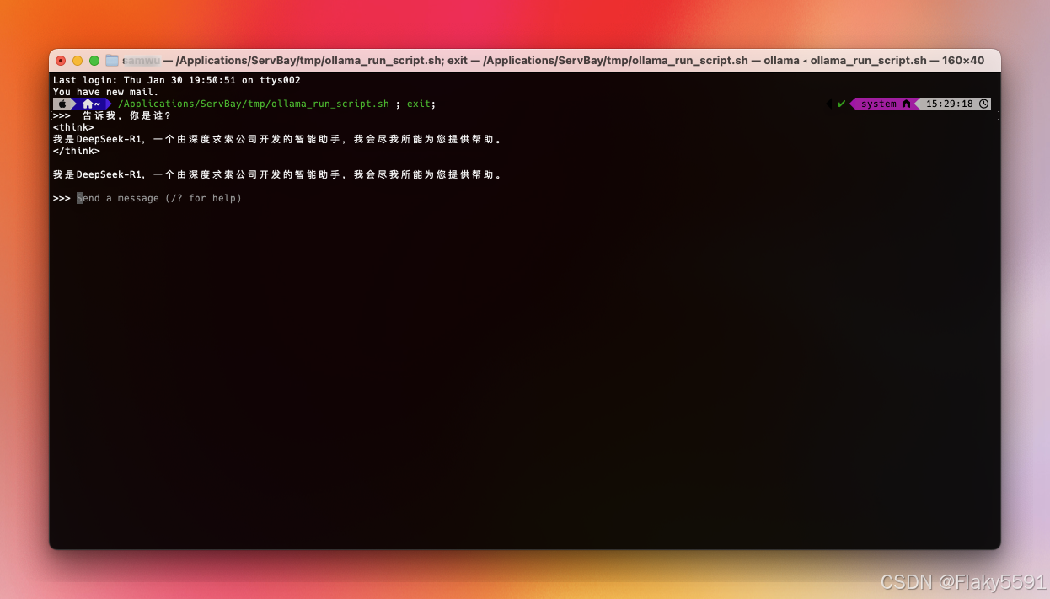
Task: Maximize the Terminal with green button
Action: [x=94, y=61]
